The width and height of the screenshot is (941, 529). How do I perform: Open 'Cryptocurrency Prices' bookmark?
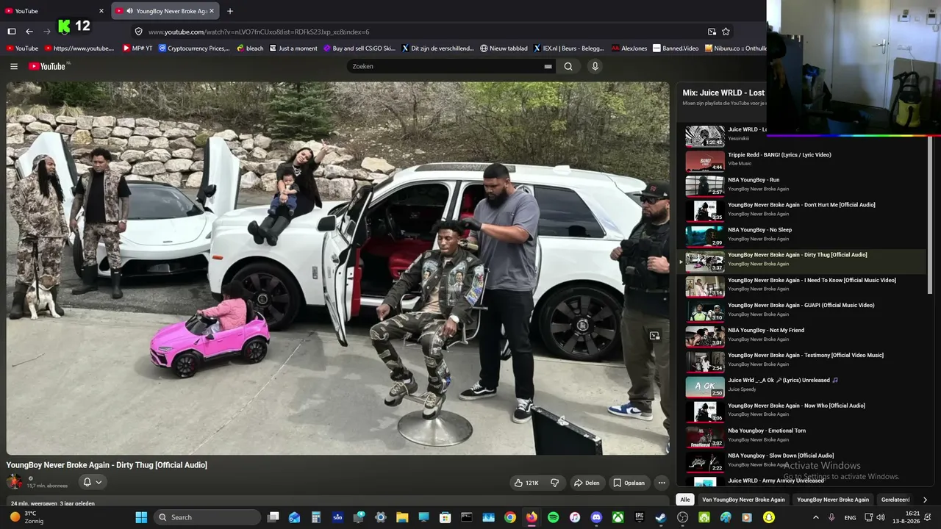point(194,48)
